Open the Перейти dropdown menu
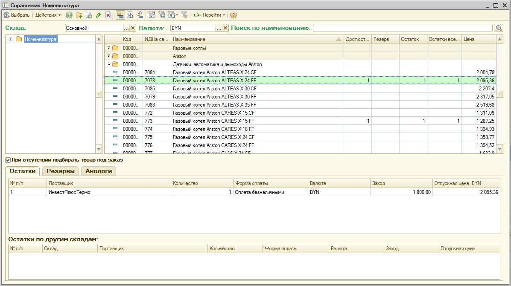 pos(214,15)
